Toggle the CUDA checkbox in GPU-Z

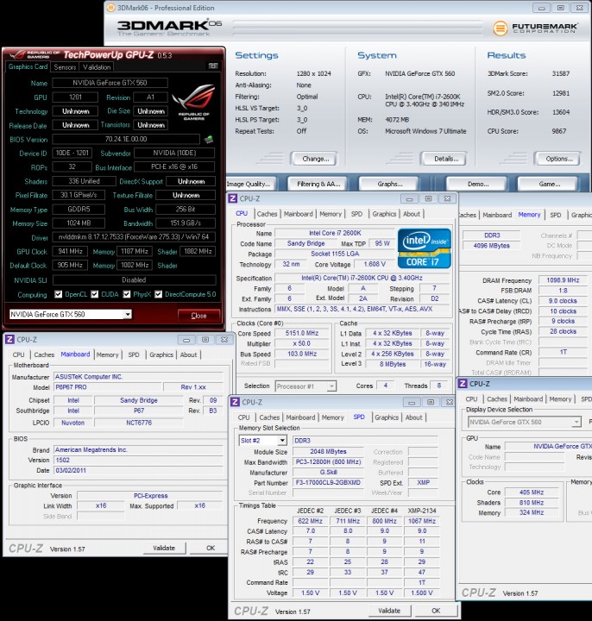click(94, 294)
